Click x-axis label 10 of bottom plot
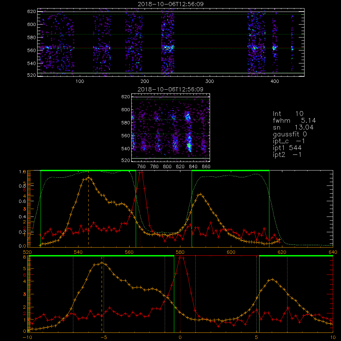 click(x=333, y=337)
